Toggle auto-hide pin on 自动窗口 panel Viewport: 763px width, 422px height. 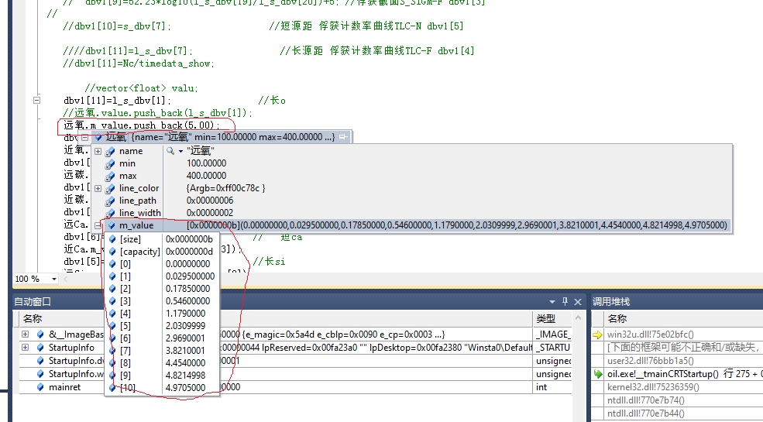(565, 302)
